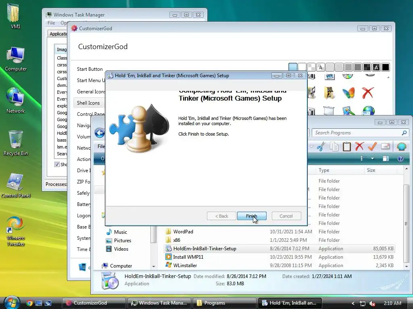Select the Install WMP11 application
This screenshot has height=309, width=413.
pos(279,257)
